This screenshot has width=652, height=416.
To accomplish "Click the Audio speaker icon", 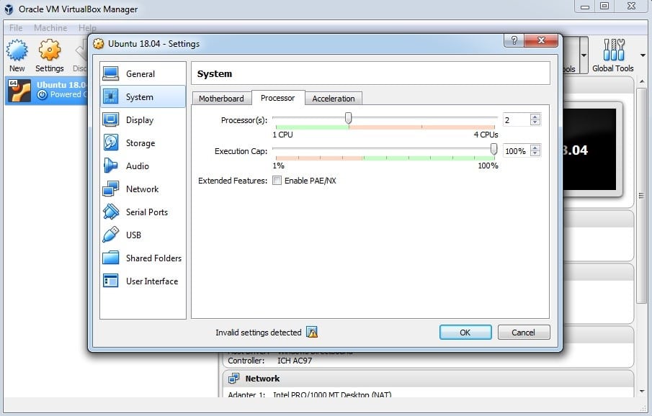I will point(111,166).
